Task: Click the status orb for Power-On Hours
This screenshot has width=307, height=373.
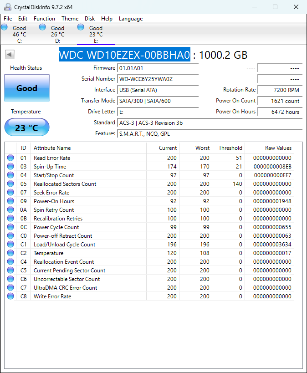Action: click(10, 201)
